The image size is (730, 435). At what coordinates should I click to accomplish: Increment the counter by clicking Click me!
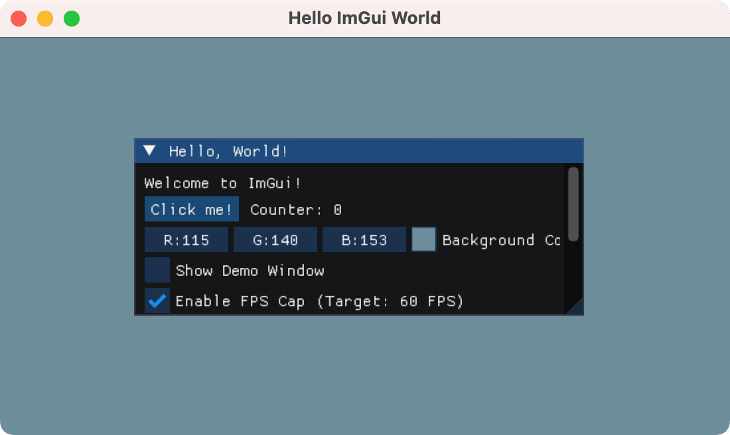click(191, 209)
